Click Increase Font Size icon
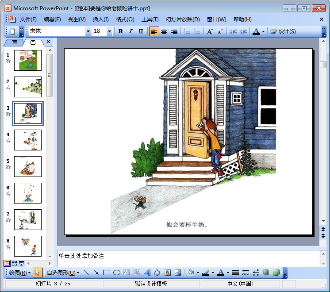The image size is (330, 292). (210, 31)
